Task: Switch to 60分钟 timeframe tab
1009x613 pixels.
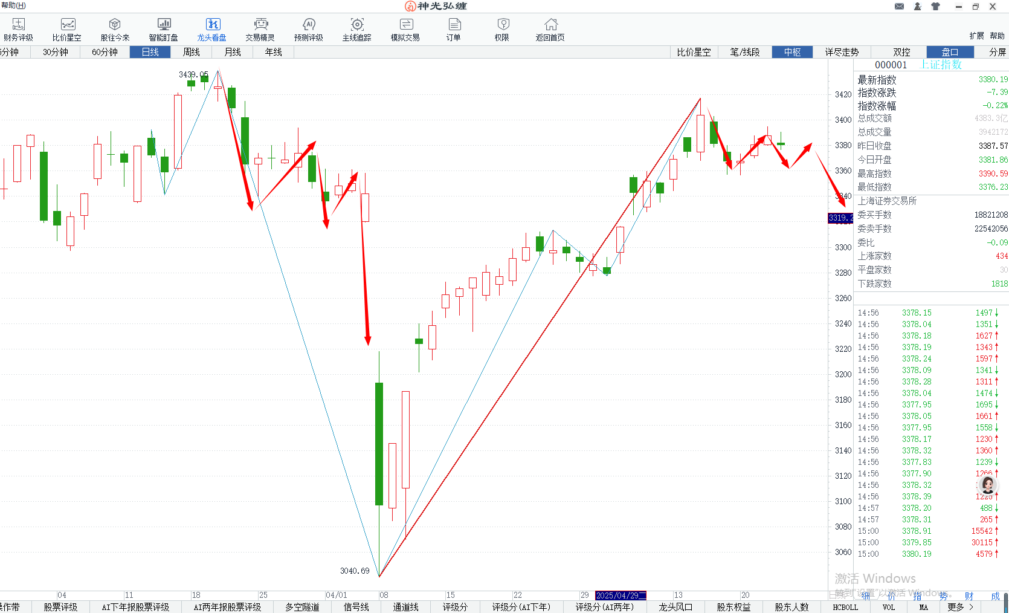Action: [105, 52]
